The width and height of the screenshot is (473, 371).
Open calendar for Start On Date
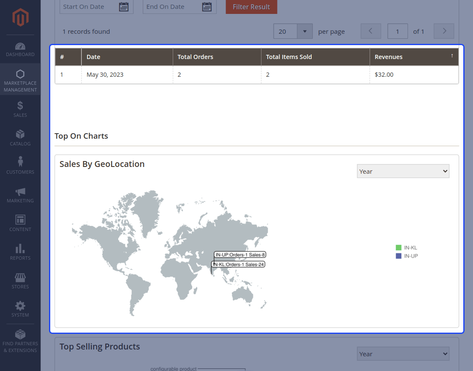124,7
